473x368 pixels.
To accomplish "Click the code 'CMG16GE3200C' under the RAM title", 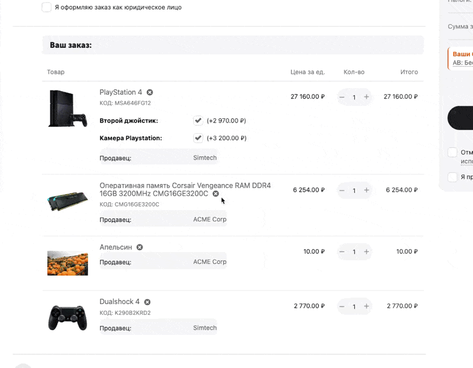I will coord(137,204).
